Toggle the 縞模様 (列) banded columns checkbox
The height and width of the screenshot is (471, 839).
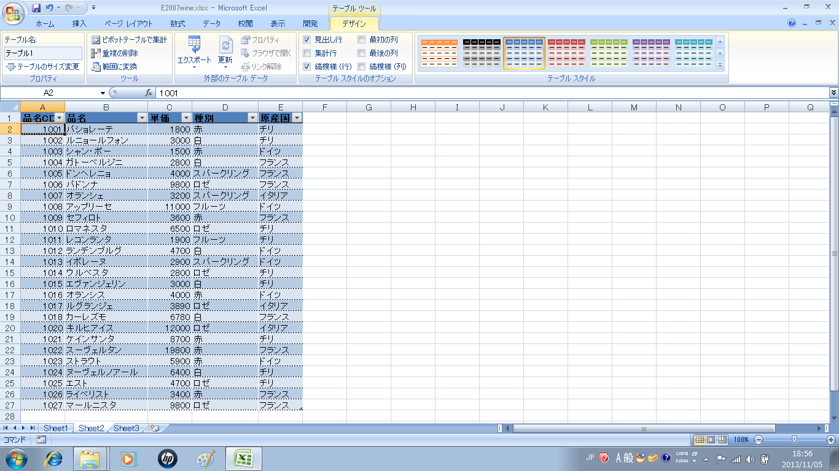[x=362, y=66]
